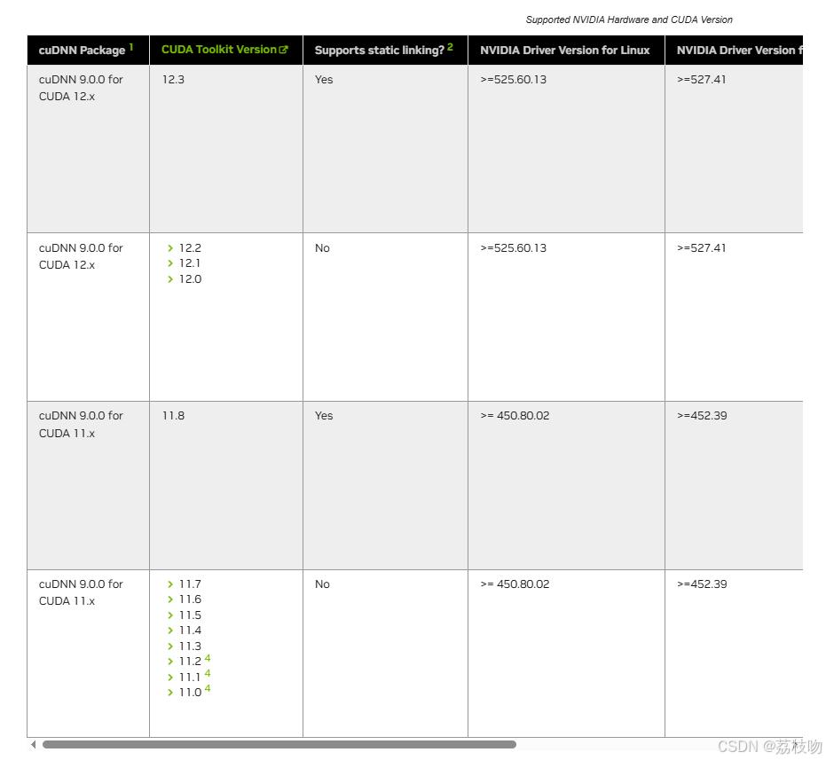Screen dimensions: 826x760
Task: Open footnote 4 beside version 11.1
Action: pos(208,674)
